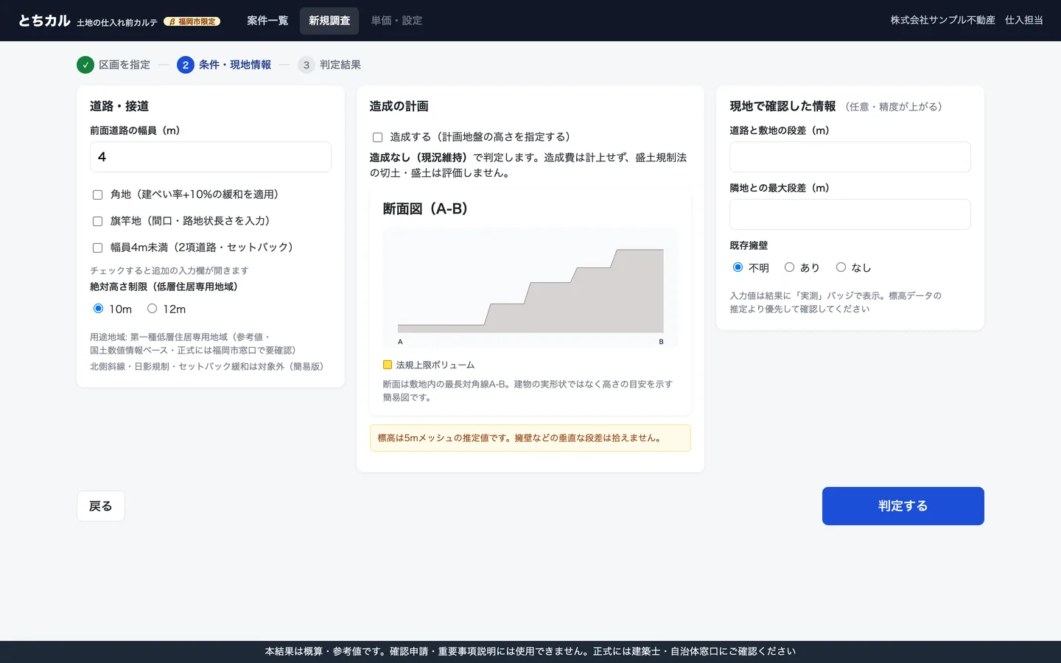Click the 造成の計画 heading

click(399, 106)
